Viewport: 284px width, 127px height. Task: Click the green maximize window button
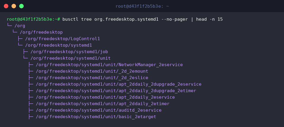[x=21, y=6]
